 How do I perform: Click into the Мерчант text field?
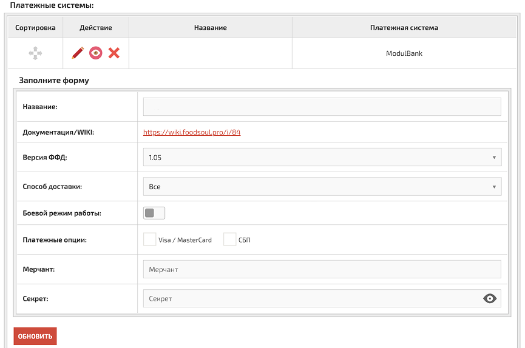tap(322, 269)
